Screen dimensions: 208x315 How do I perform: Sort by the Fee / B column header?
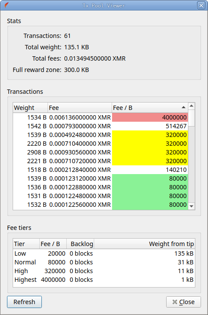(150, 108)
